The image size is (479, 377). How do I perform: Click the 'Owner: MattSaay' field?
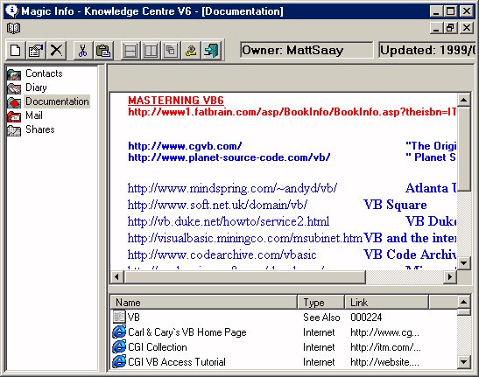(x=306, y=50)
